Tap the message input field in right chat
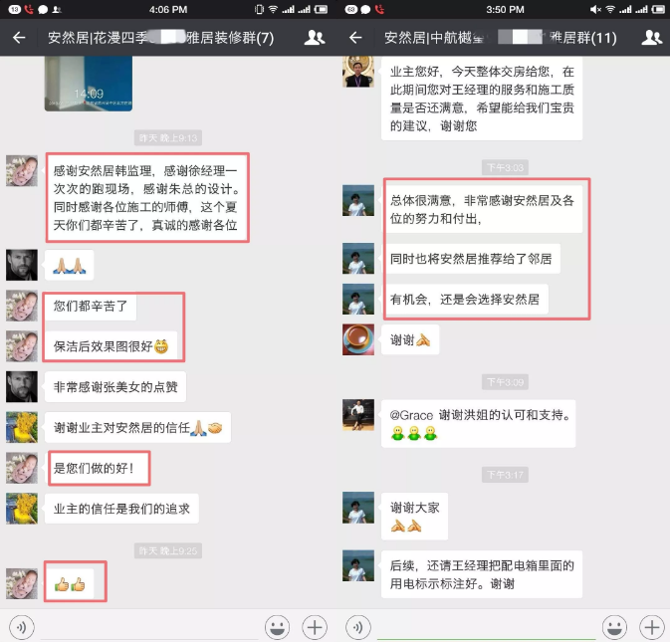 pyautogui.click(x=486, y=627)
